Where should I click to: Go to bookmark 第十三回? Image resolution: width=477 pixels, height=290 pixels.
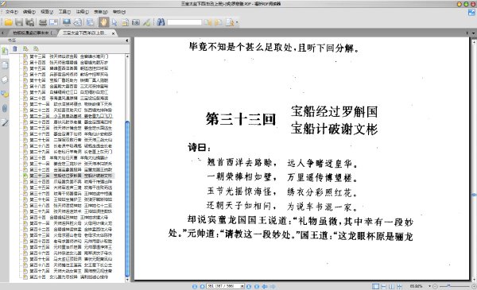(68, 56)
